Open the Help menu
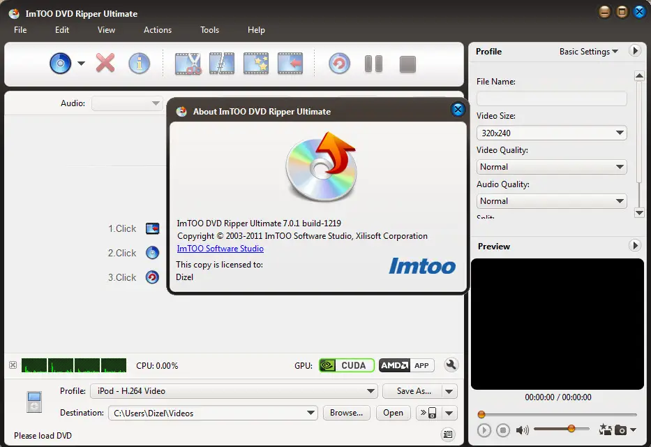 pos(256,30)
